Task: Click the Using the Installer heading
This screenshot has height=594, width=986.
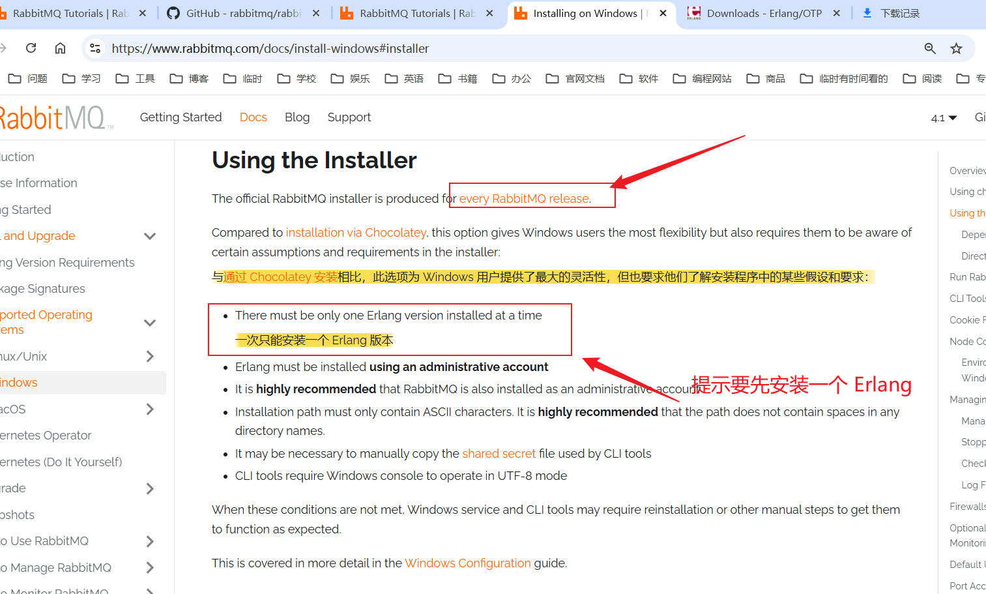Action: (x=314, y=160)
